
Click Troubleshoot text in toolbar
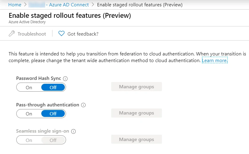(x=32, y=34)
